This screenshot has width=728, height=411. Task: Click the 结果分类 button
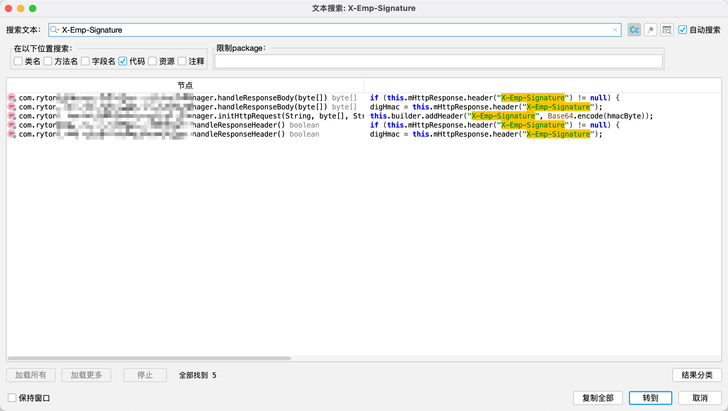coord(697,375)
